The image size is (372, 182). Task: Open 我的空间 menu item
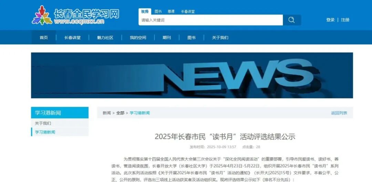coord(138,37)
